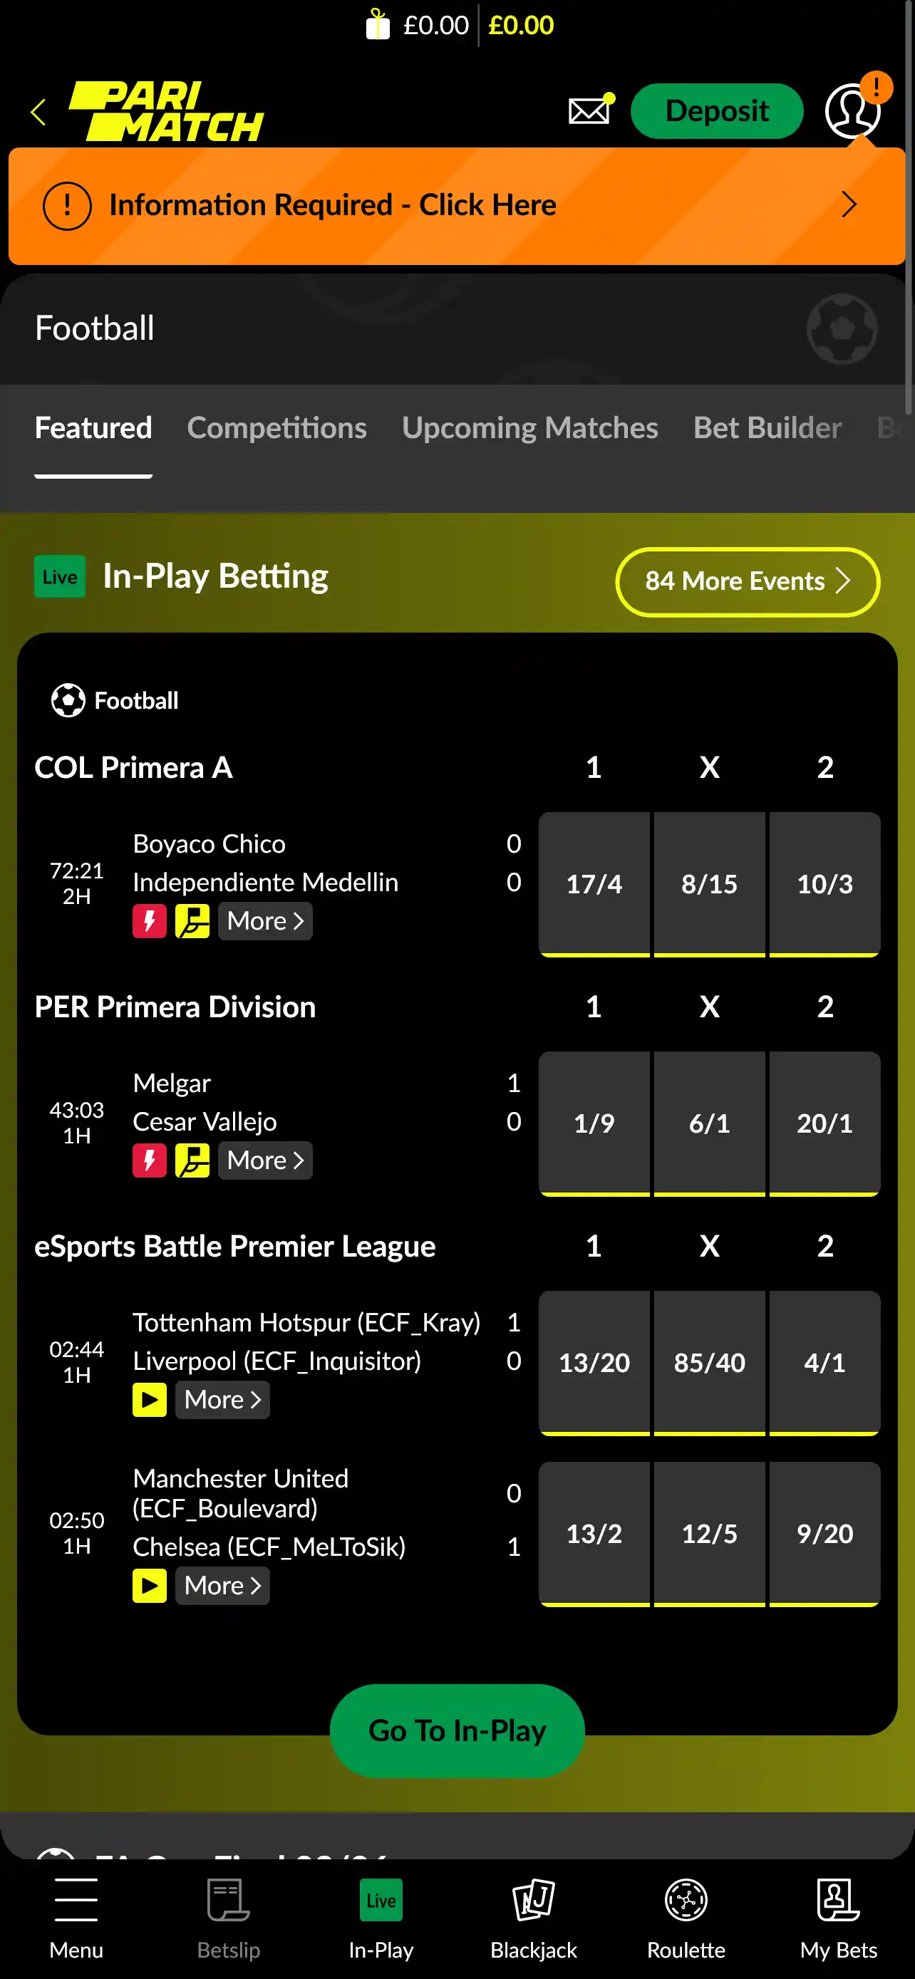The image size is (915, 1979).
Task: Open the user account profile icon
Action: pyautogui.click(x=852, y=110)
